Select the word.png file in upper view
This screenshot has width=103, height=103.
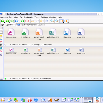(81, 33)
